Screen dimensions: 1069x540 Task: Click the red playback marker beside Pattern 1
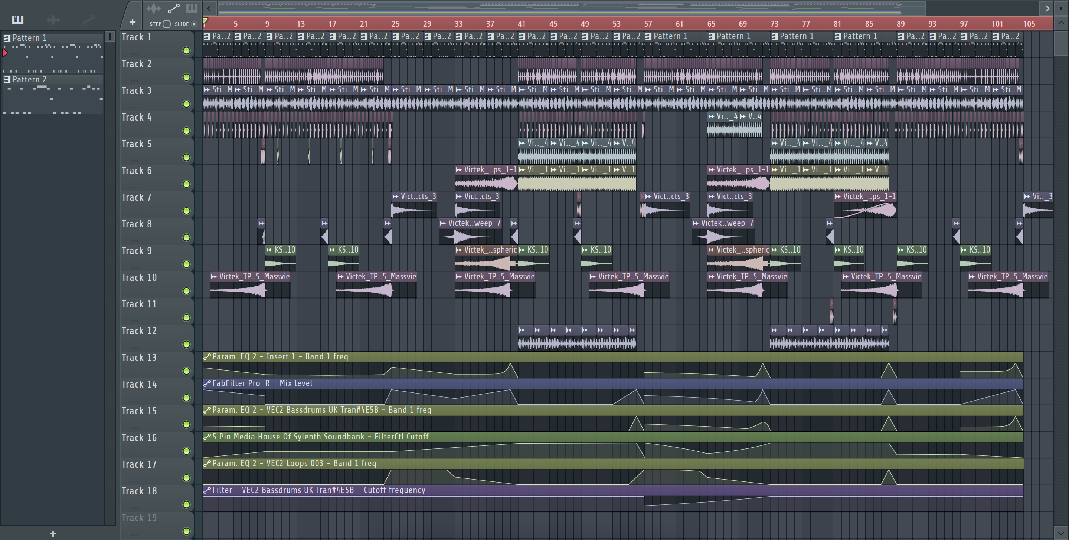coord(4,53)
